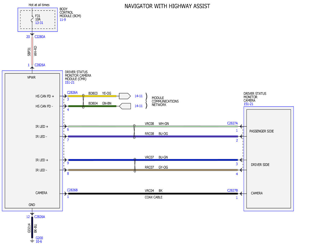Click connector label C2827A
The image size is (315, 244).
pos(233,123)
